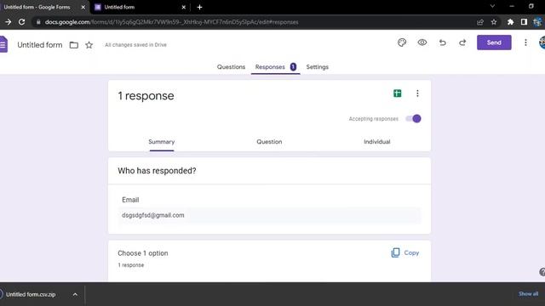545x306 pixels.
Task: Share this page from the address bar
Action: pos(480,22)
